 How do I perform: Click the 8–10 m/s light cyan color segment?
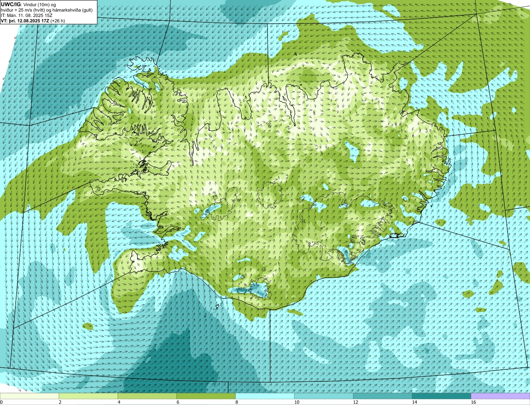click(265, 396)
